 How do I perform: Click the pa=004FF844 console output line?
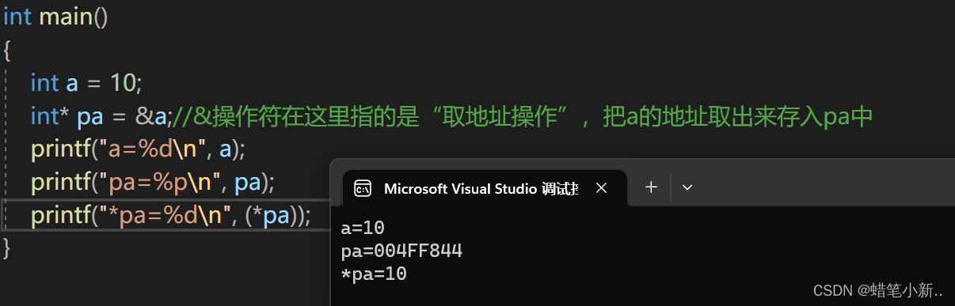(401, 251)
